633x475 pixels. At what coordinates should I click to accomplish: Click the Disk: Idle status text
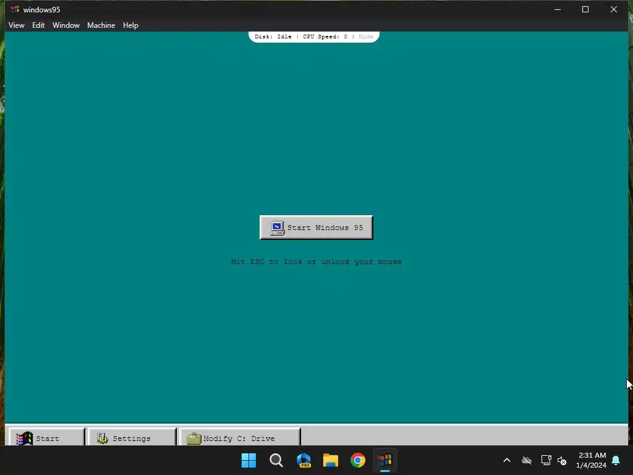(273, 36)
